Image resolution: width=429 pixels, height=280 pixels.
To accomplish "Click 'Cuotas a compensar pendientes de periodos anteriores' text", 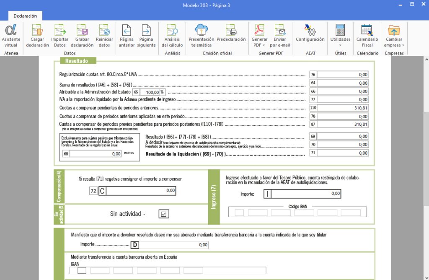I will [109, 108].
